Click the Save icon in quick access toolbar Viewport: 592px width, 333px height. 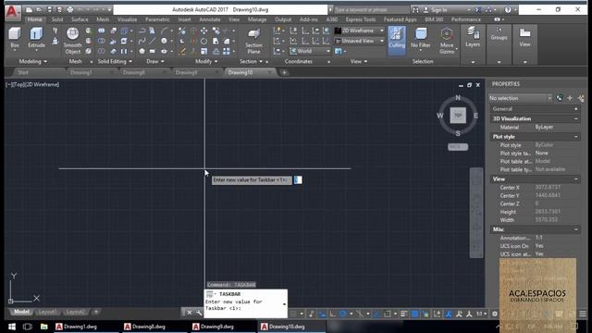(x=49, y=9)
